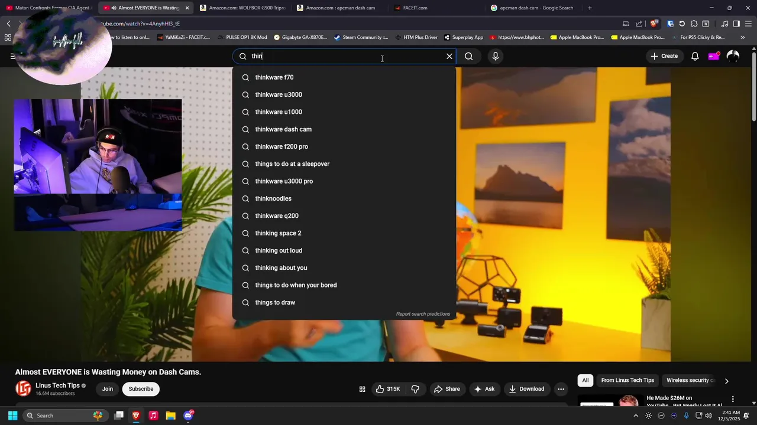Open Discord from the Windows taskbar

click(x=188, y=416)
